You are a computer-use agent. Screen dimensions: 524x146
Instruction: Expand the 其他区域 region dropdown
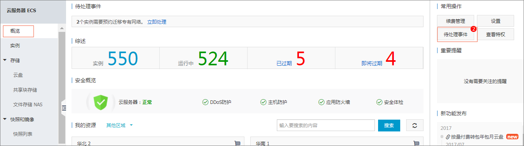[119, 125]
